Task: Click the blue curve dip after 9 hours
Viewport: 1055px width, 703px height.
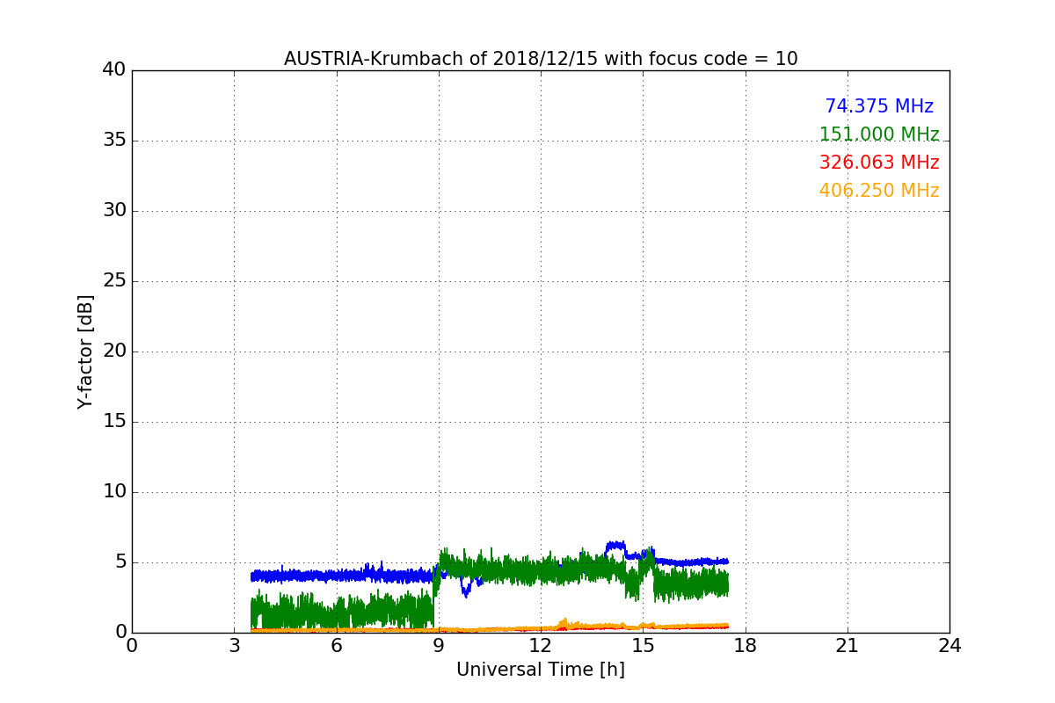Action: pos(466,591)
